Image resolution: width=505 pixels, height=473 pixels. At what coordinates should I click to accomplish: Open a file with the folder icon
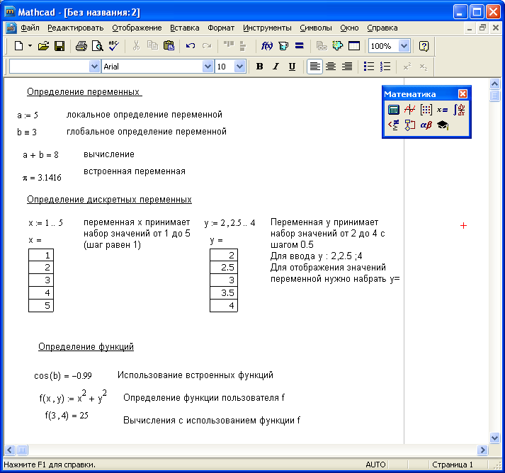tap(43, 46)
